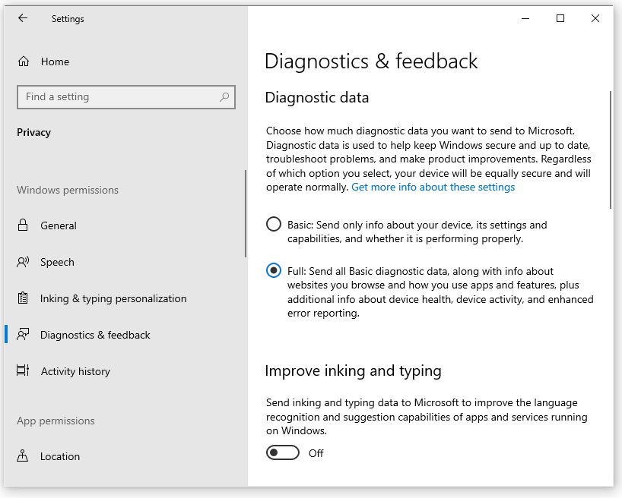Click the Diagnostic data heading
This screenshot has height=498, width=622.
(317, 97)
